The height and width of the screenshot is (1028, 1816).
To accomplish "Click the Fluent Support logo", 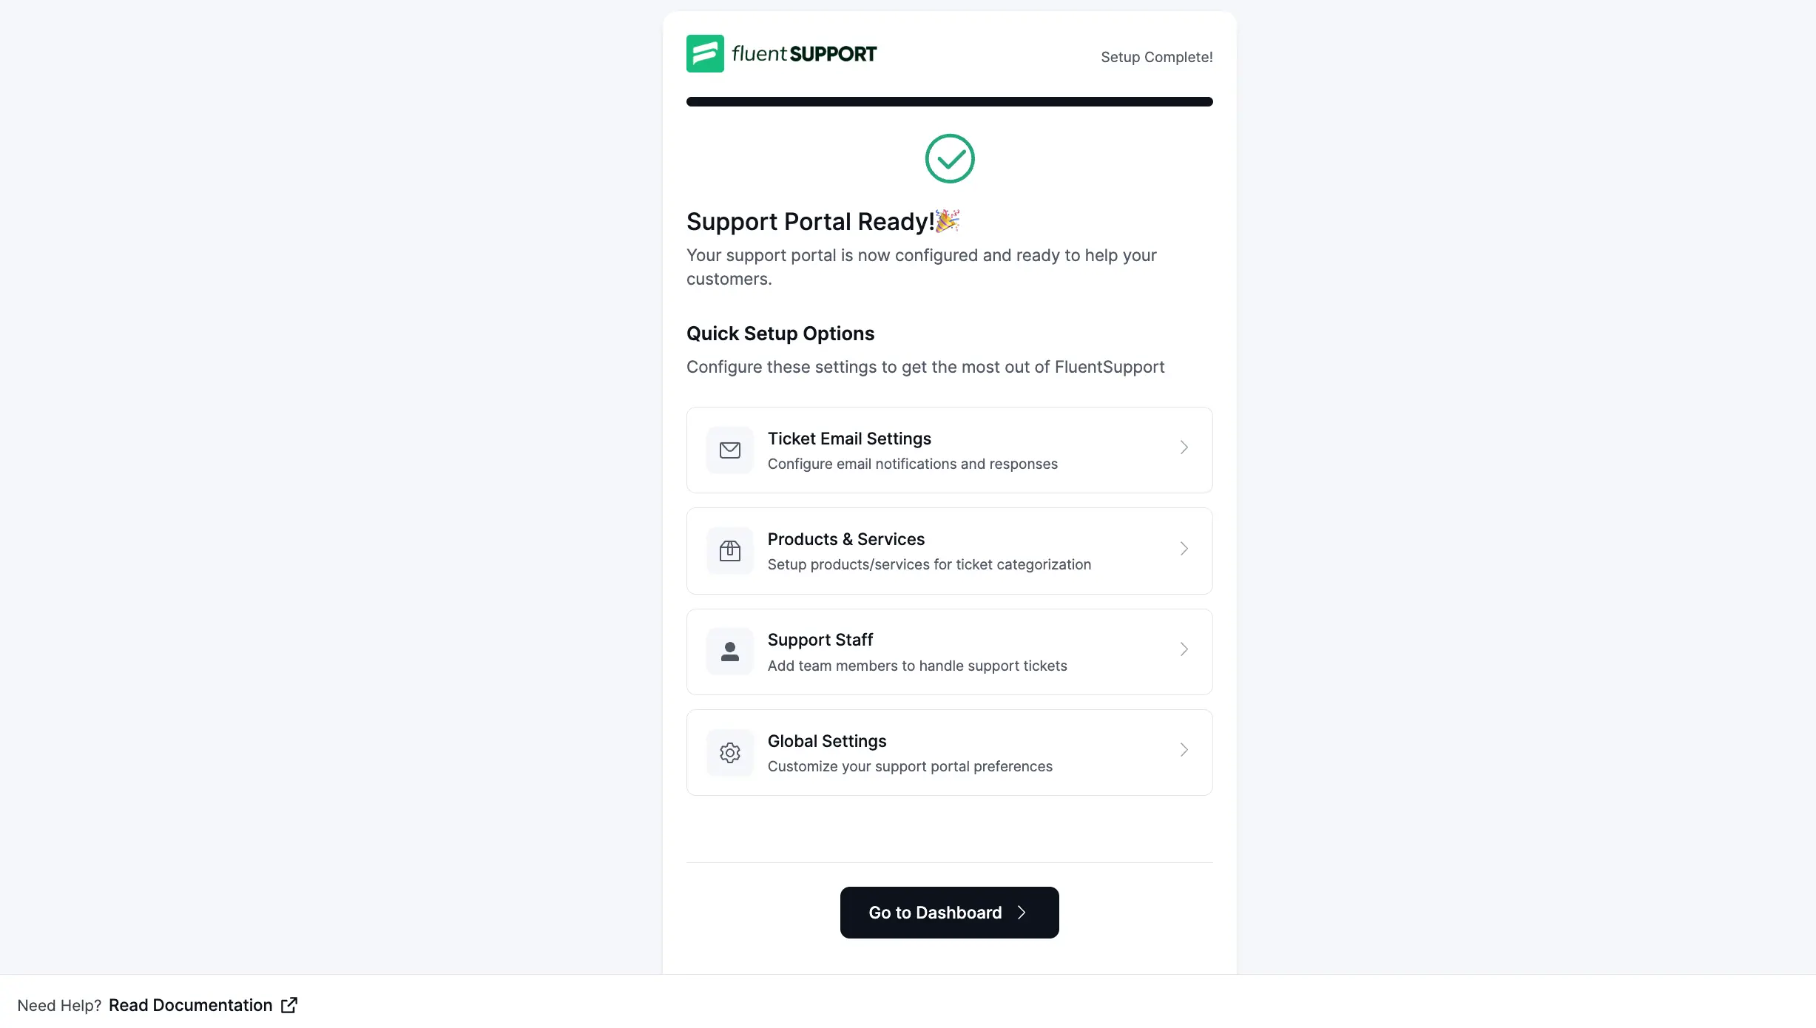I will 780,53.
